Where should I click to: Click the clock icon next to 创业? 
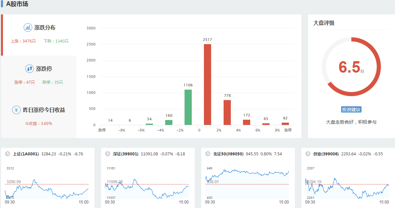(308, 154)
